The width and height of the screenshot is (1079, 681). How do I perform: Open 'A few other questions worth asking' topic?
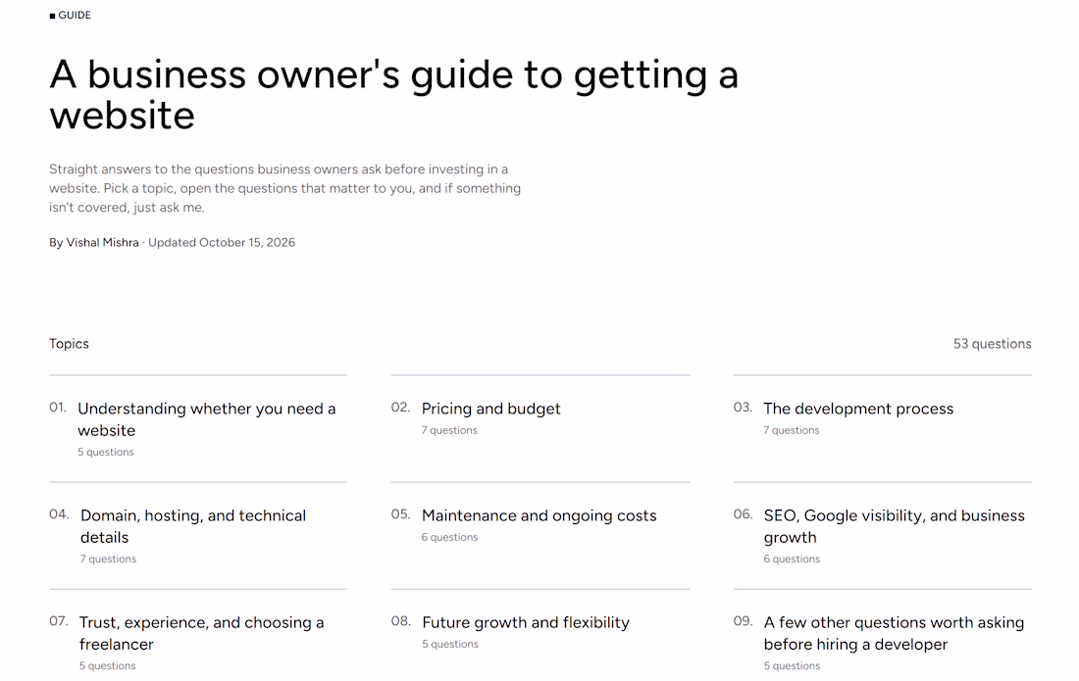(x=894, y=633)
